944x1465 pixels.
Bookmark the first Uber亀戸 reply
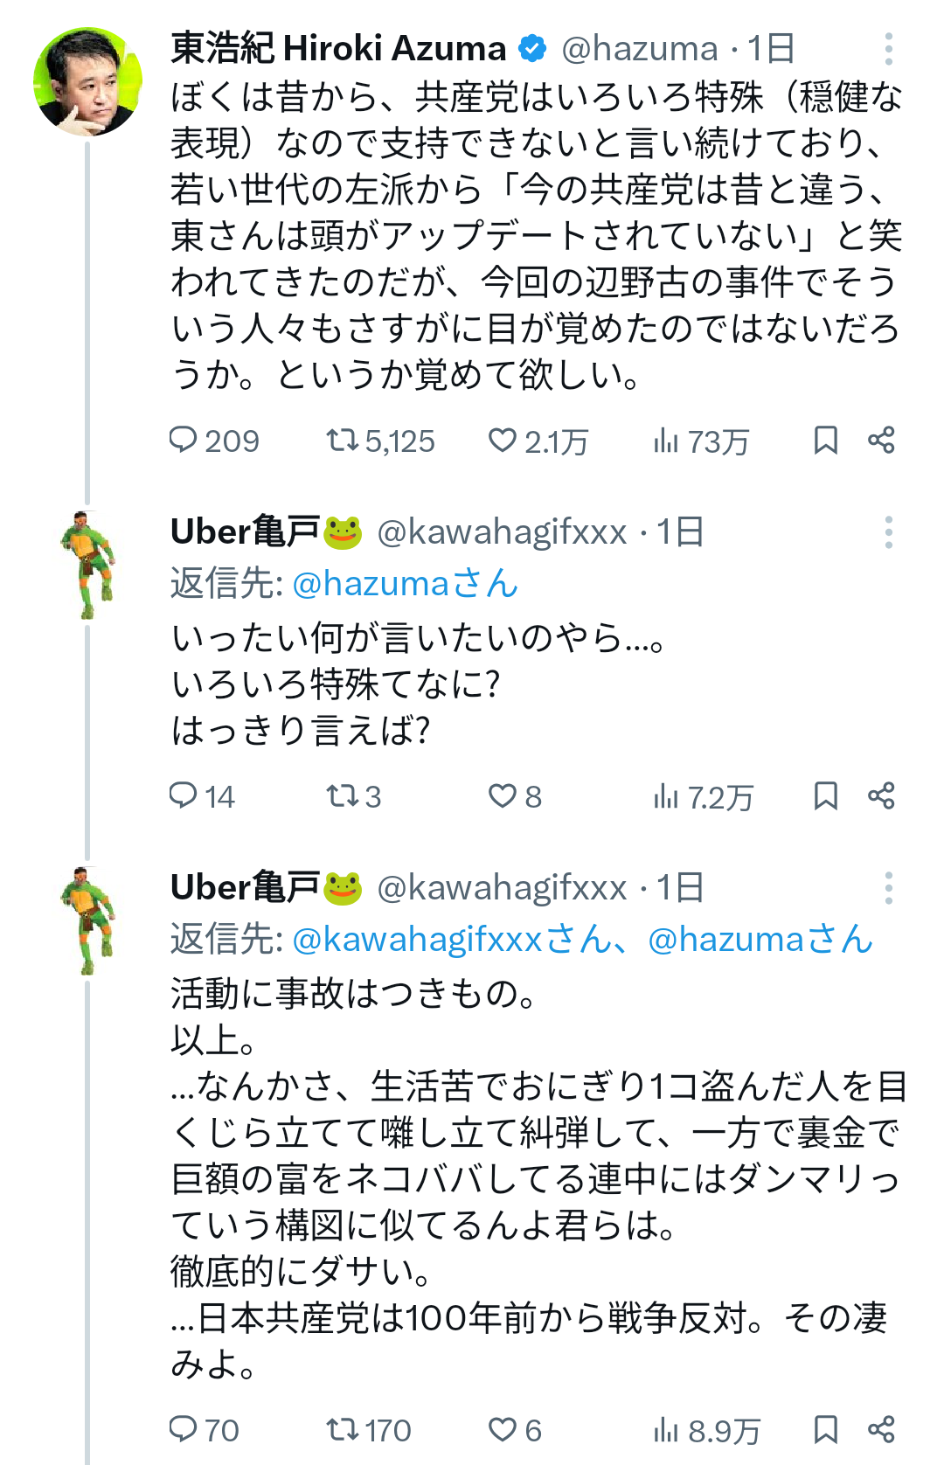pos(825,795)
